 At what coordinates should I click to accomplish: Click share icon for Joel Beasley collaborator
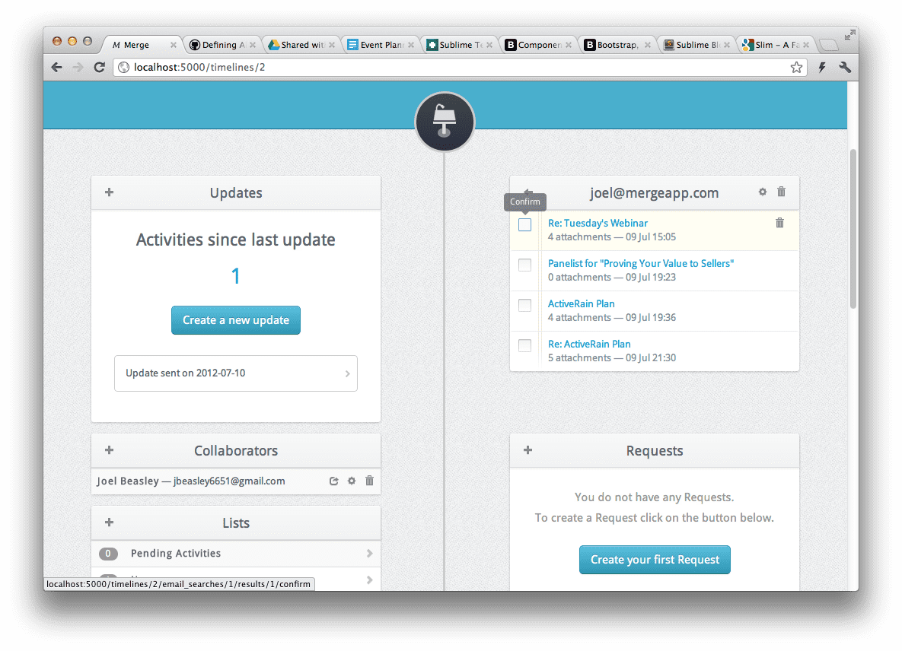click(333, 481)
